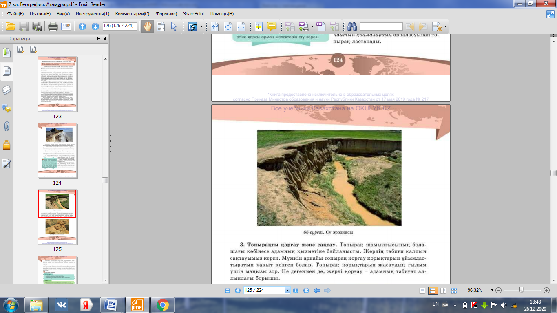Enlarge page thumbnails in Pages panel
Screen dimensions: 557x313
[20, 49]
